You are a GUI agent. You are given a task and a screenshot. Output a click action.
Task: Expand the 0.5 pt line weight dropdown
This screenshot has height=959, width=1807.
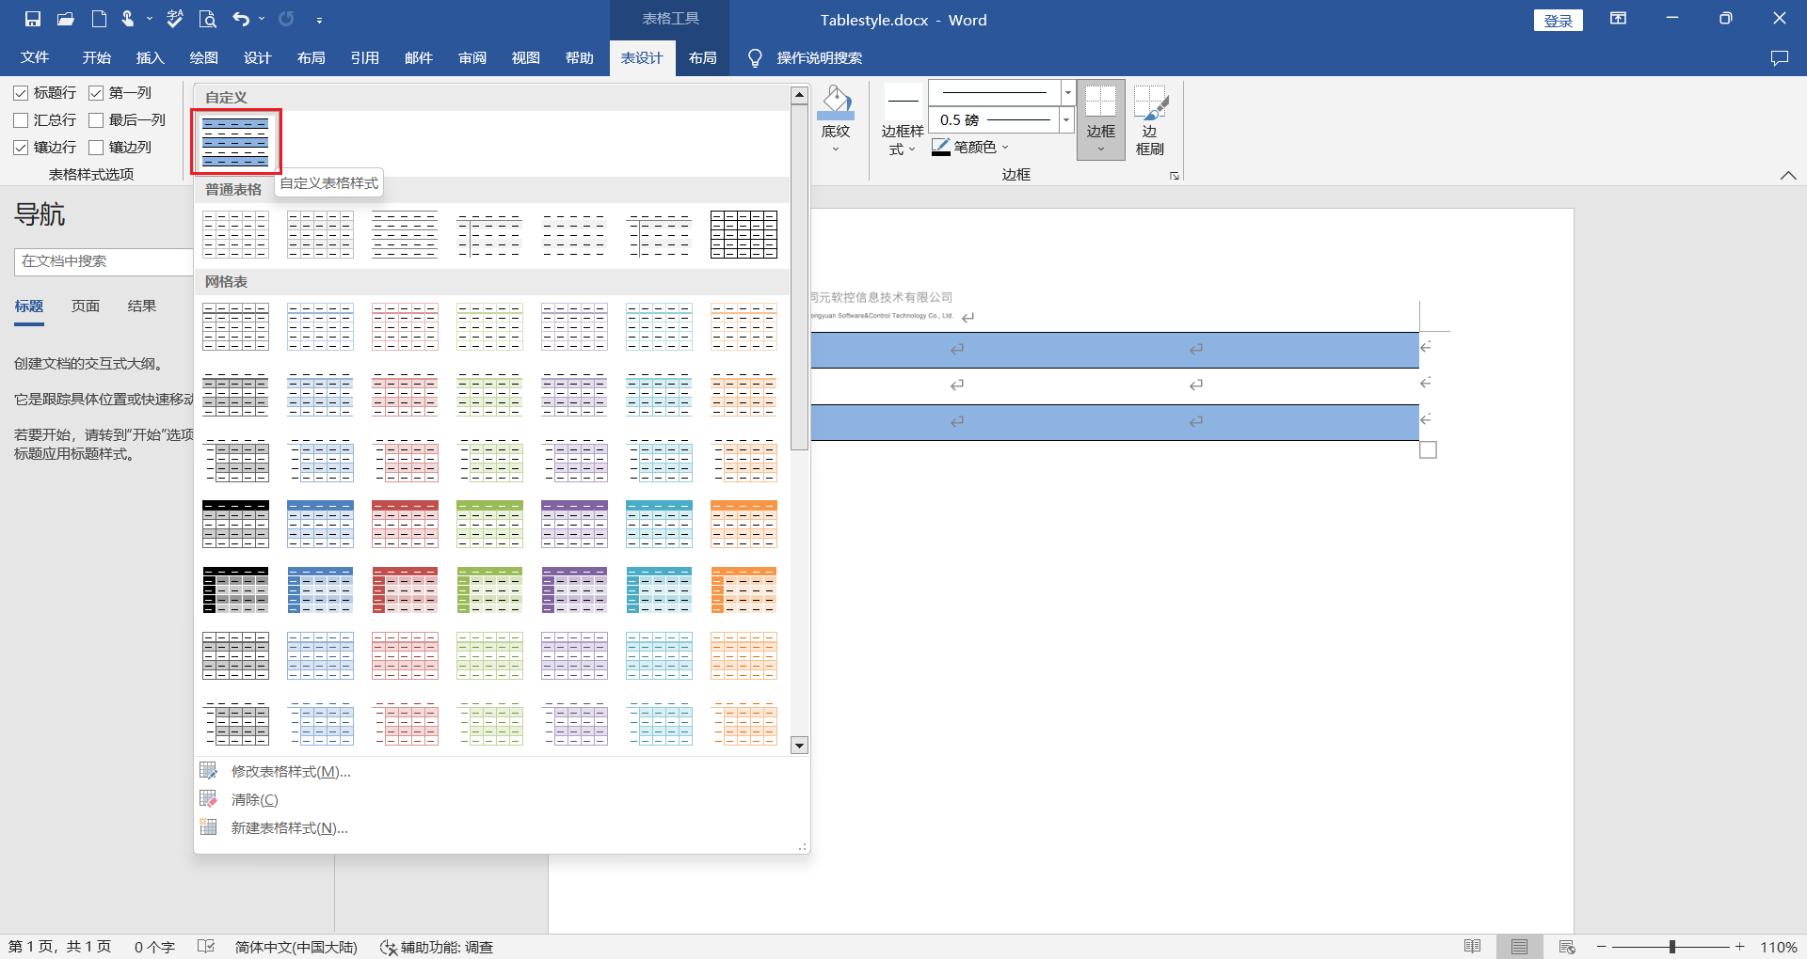pyautogui.click(x=1066, y=120)
